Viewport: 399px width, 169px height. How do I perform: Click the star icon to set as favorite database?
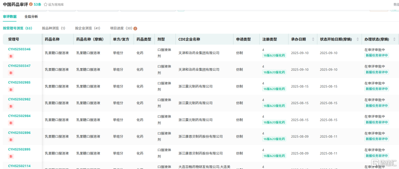[x=45, y=4]
